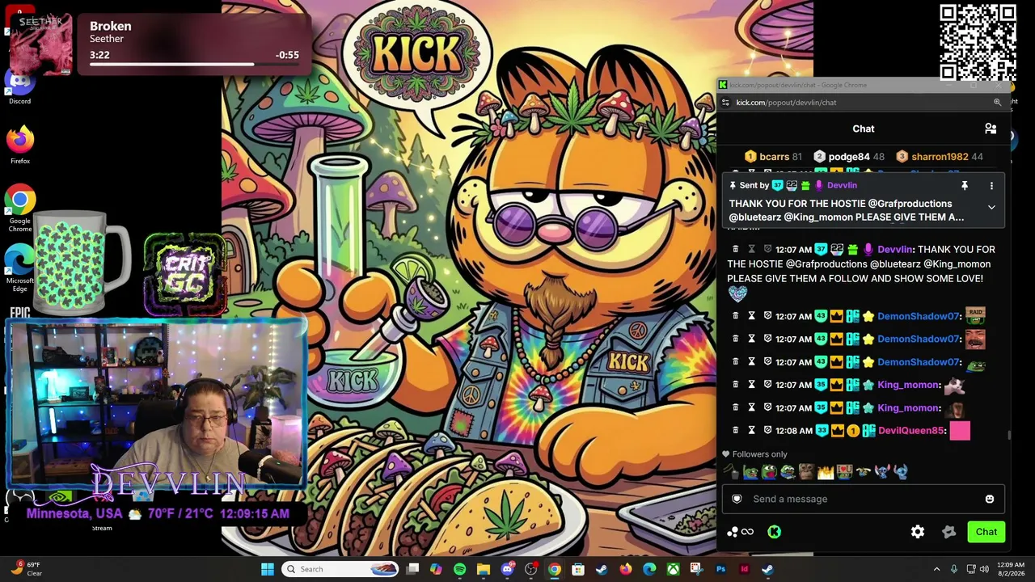Open File Explorer from the taskbar

click(x=483, y=569)
